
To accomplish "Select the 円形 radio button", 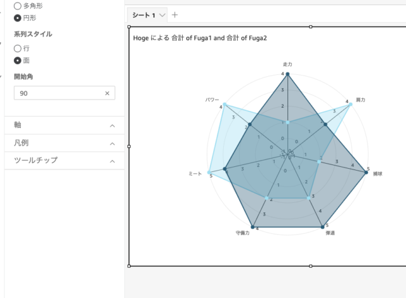I will 17,18.
